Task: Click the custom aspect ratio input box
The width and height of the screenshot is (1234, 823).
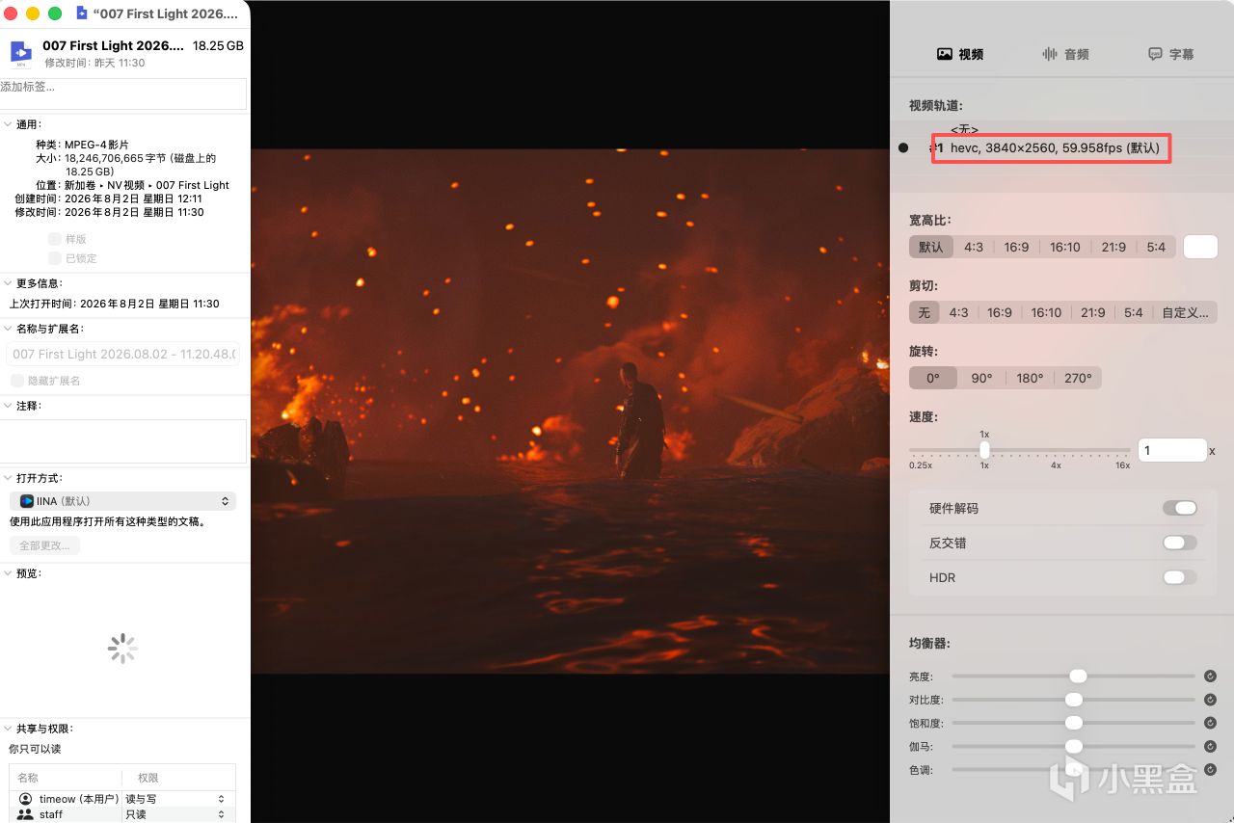Action: coord(1200,247)
